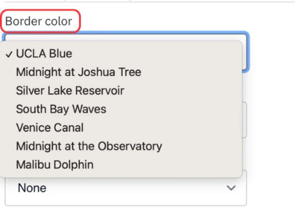The width and height of the screenshot is (295, 221).
Task: Pick Silver Lake Reservoir color
Action: pos(70,91)
